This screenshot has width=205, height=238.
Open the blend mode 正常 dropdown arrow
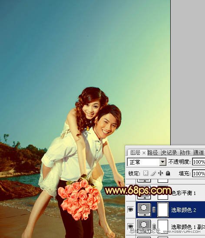pos(162,162)
